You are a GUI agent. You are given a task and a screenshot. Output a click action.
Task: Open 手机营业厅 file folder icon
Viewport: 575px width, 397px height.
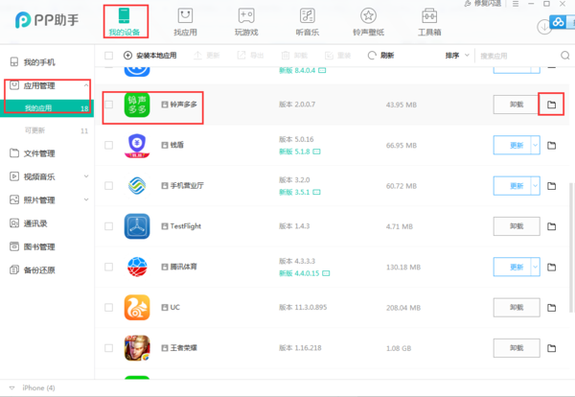551,186
